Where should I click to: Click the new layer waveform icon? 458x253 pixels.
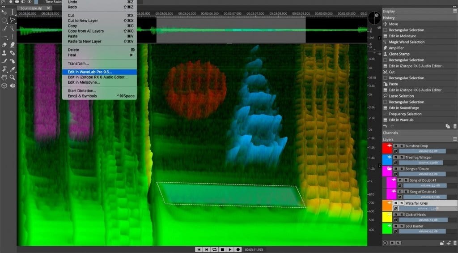(x=449, y=243)
